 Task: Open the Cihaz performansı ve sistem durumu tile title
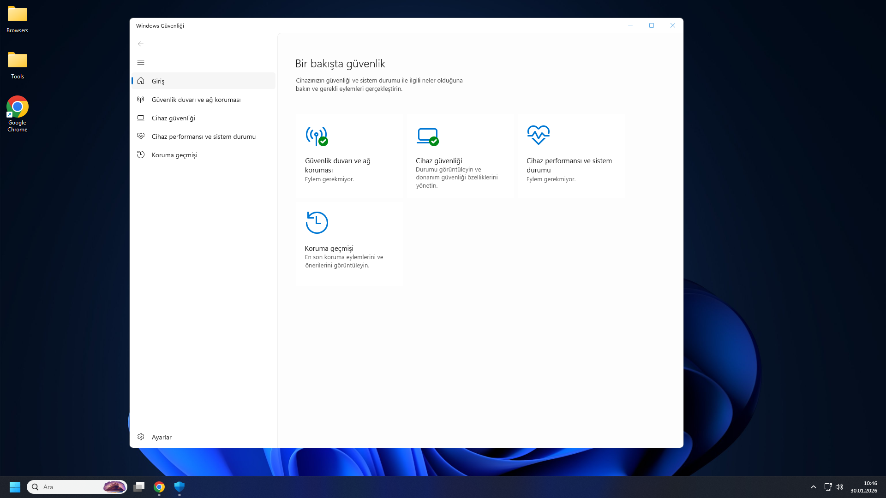pyautogui.click(x=569, y=165)
